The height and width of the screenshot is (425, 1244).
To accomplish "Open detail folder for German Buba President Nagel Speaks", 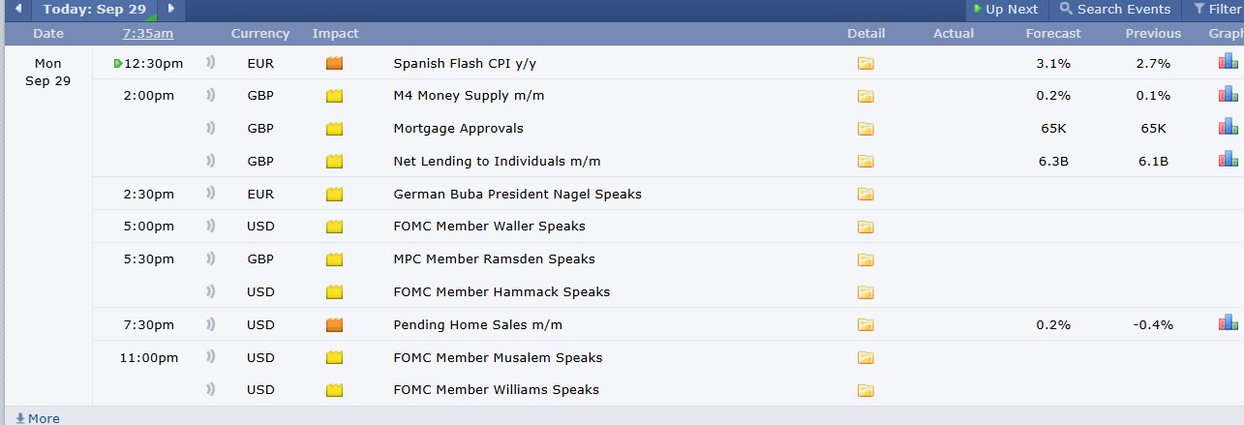I will 865,195.
